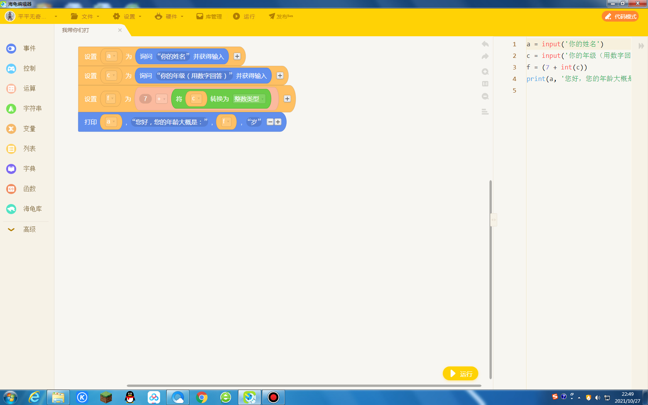Click the “岁” text field
Screen dimensions: 648x405
coord(254,122)
